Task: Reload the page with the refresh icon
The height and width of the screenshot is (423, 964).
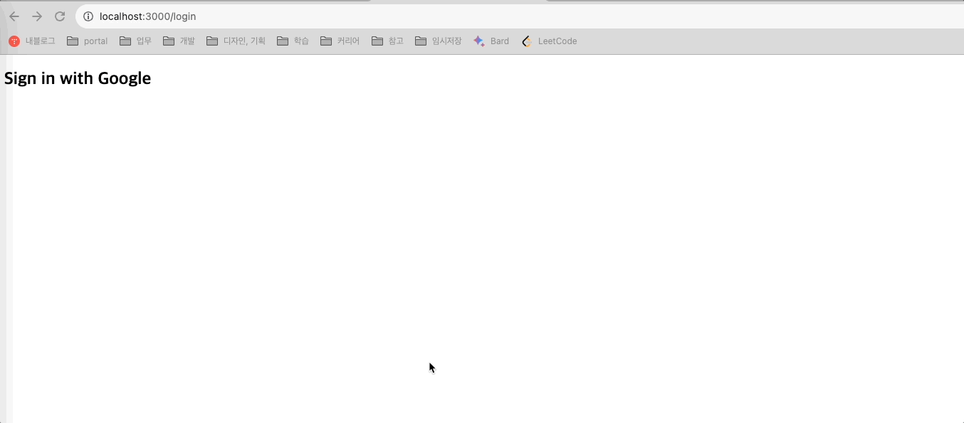Action: pyautogui.click(x=60, y=16)
